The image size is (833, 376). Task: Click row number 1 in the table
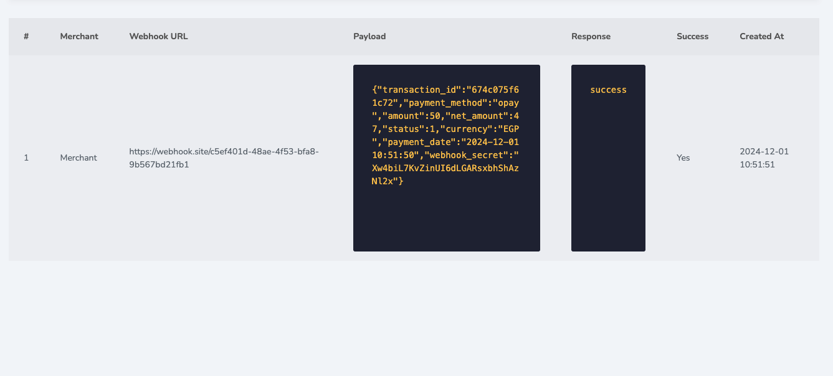click(26, 158)
